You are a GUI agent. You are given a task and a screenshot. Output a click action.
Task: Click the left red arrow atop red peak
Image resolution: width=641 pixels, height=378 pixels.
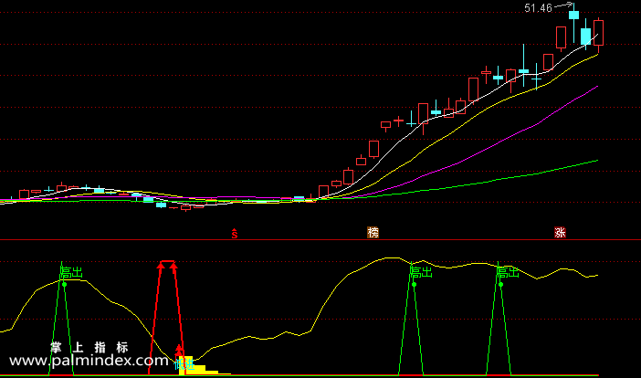click(161, 266)
